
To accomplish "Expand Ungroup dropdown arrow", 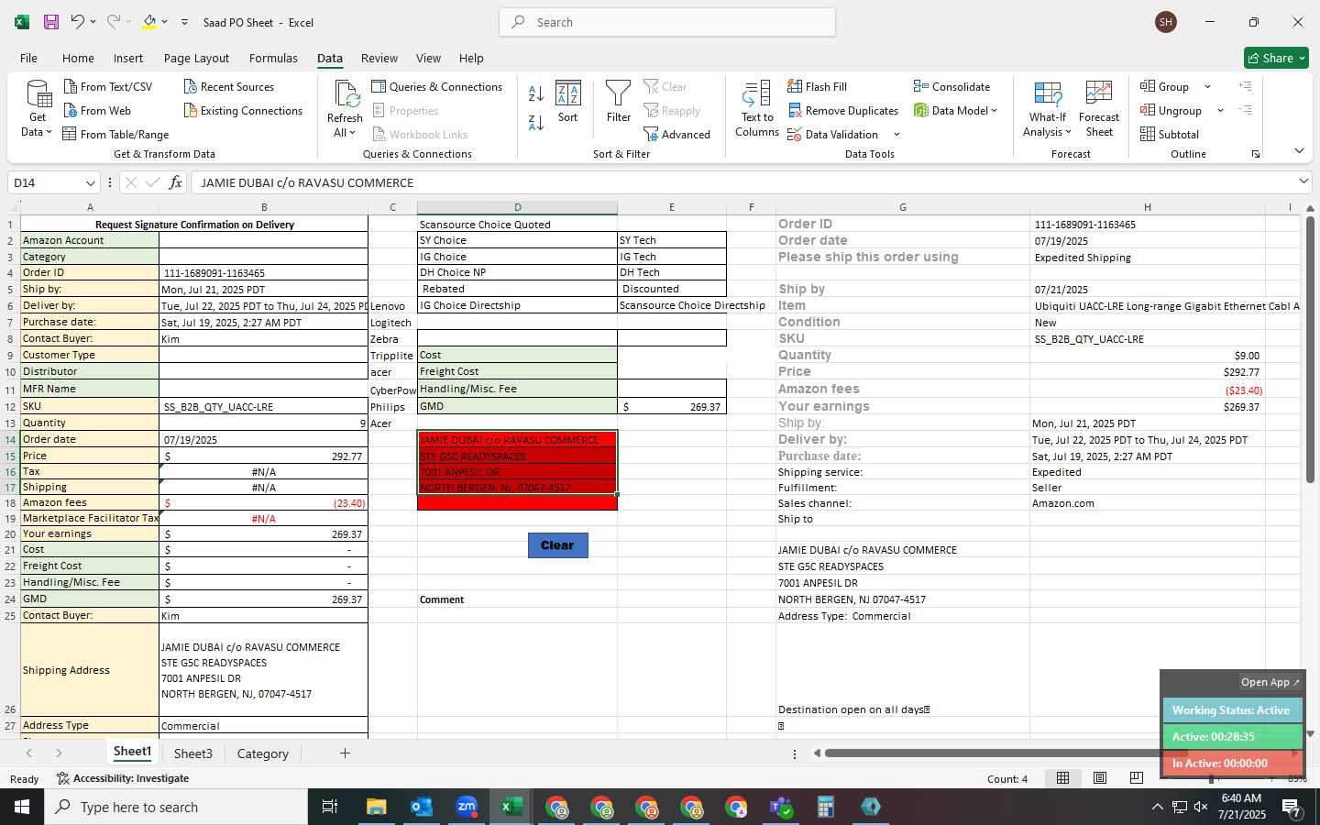I will pos(1220,111).
